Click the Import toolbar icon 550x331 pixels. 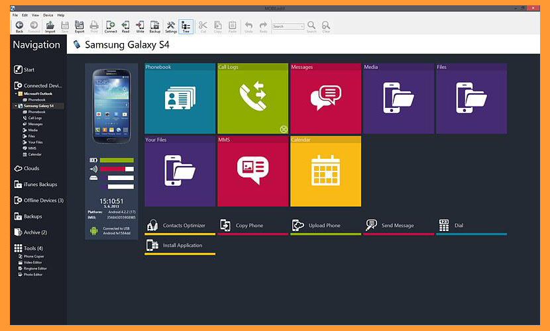click(x=50, y=26)
